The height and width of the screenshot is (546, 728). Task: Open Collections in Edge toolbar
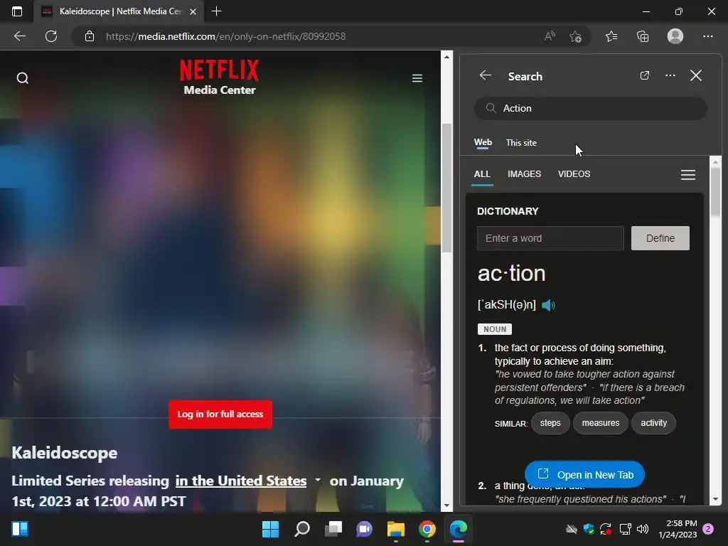pos(643,36)
